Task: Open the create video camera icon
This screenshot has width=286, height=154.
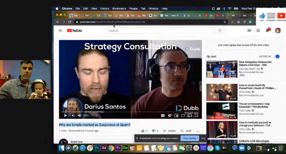Action: pyautogui.click(x=249, y=31)
